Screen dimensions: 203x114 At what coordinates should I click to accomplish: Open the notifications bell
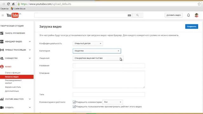(188, 15)
